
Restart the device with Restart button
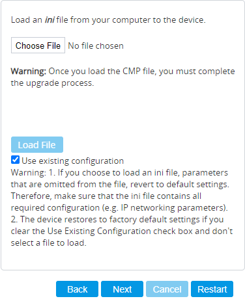(212, 289)
